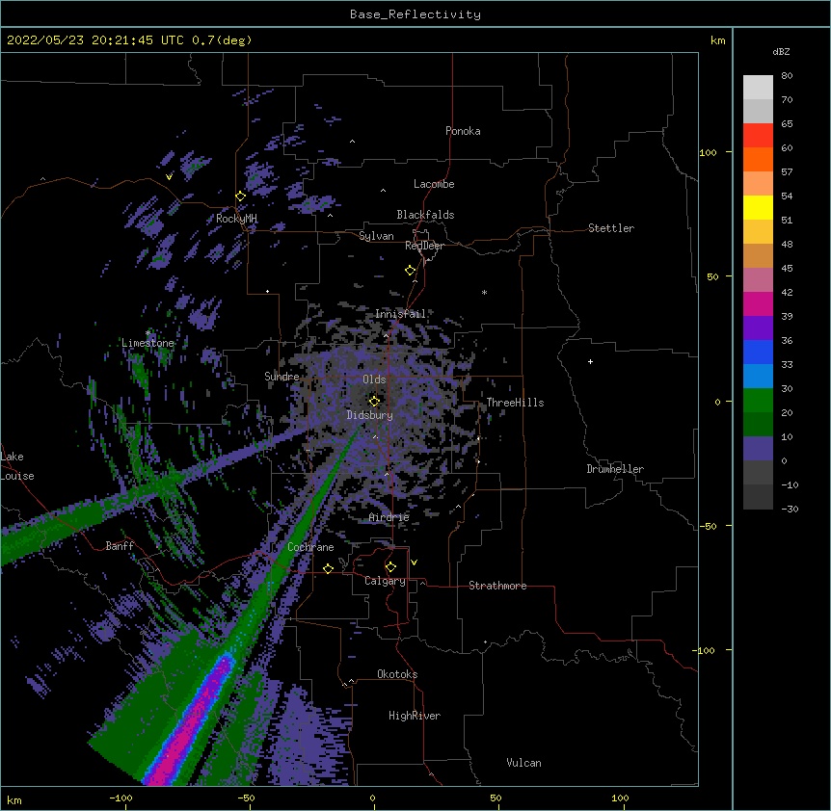Select the yellow radar site diamond between Olds and Didsbury
Screen dimensions: 831x811
click(x=374, y=401)
